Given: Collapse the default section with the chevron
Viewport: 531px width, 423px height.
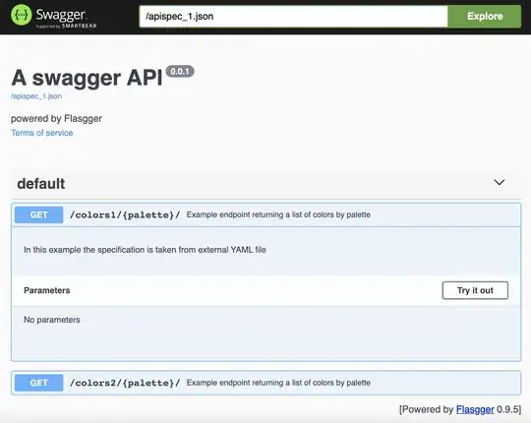Looking at the screenshot, I should [x=500, y=182].
